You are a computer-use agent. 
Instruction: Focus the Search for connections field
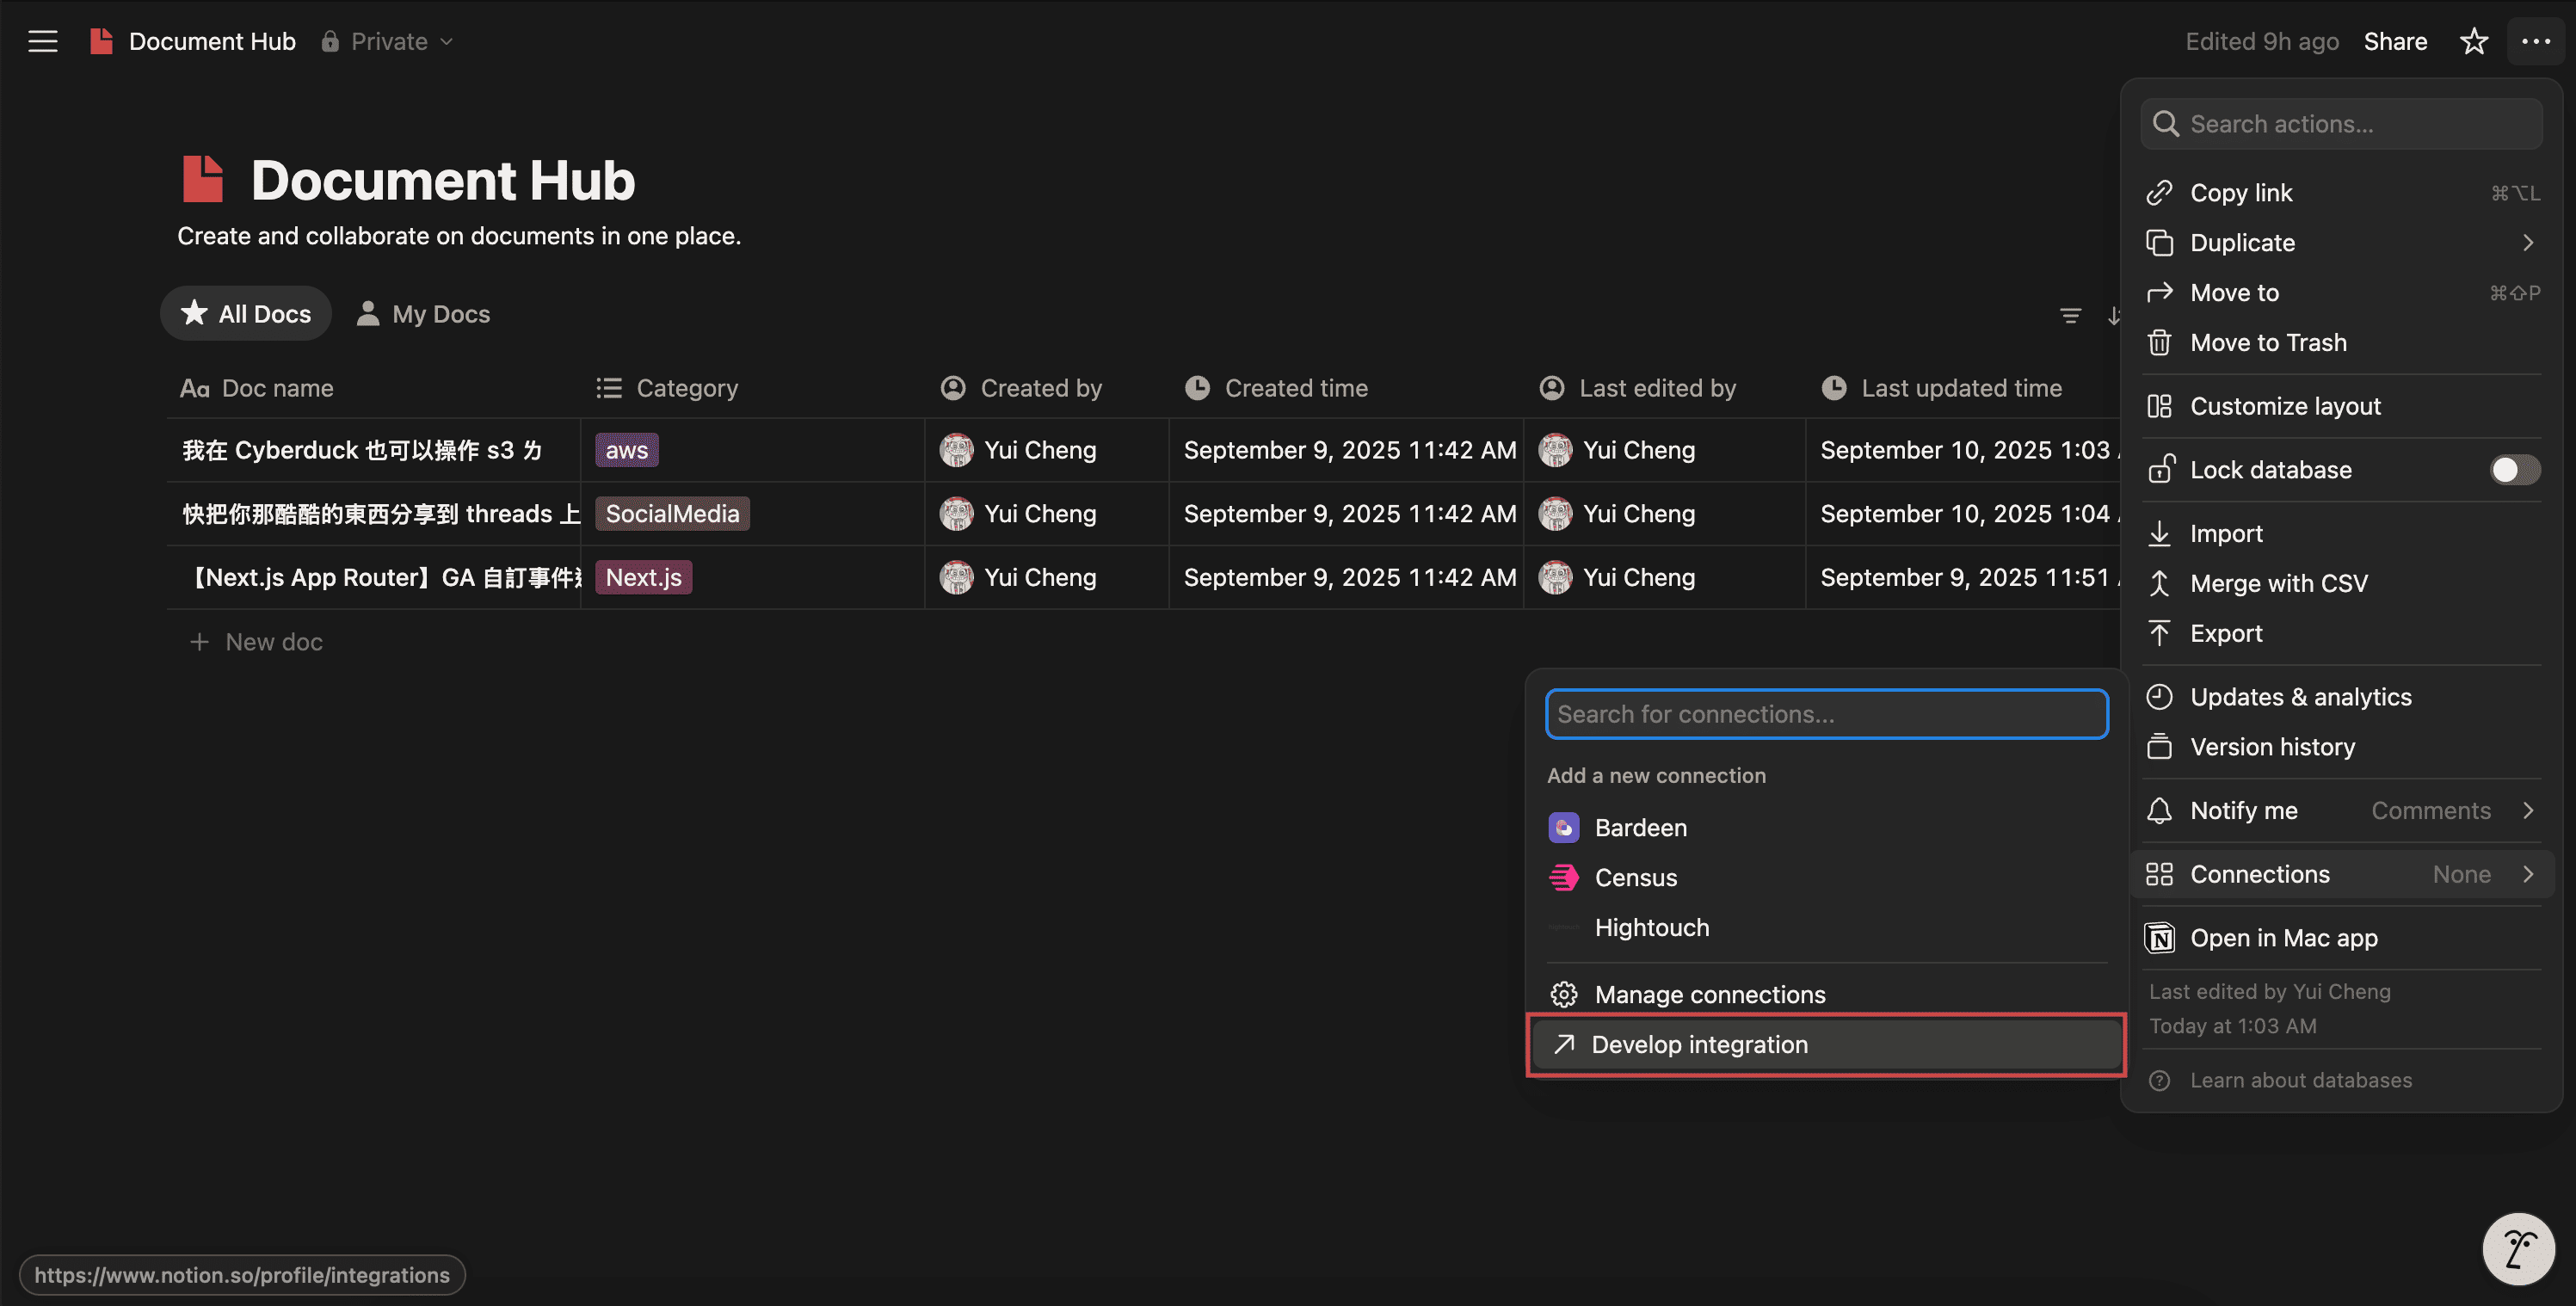click(x=1826, y=714)
